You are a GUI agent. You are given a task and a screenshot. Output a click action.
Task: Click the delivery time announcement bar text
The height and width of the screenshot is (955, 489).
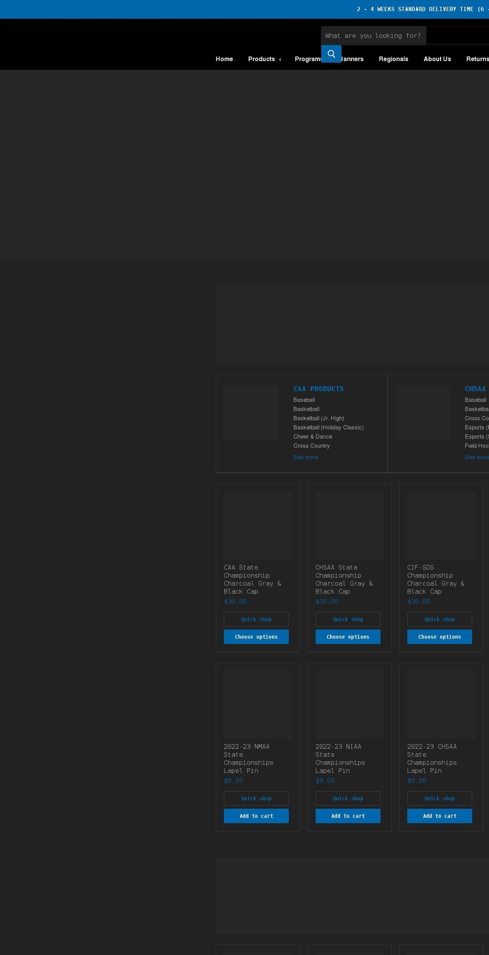423,9
